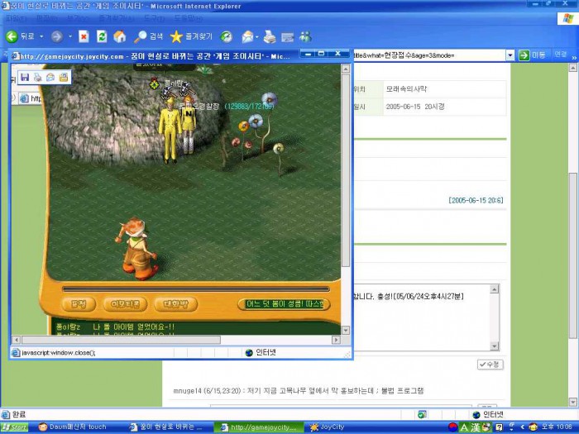Click the Mail envelope toolbar icon
The width and height of the screenshot is (579, 434).
pos(248,36)
